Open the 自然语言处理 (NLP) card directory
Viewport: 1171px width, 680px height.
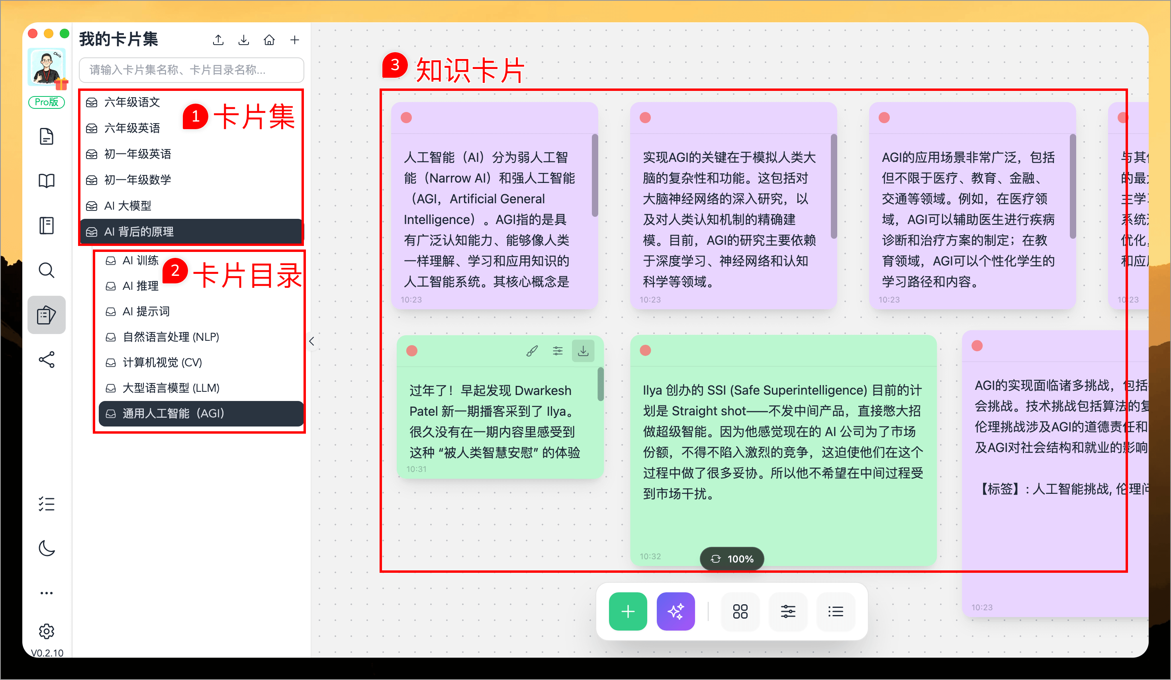(x=170, y=337)
